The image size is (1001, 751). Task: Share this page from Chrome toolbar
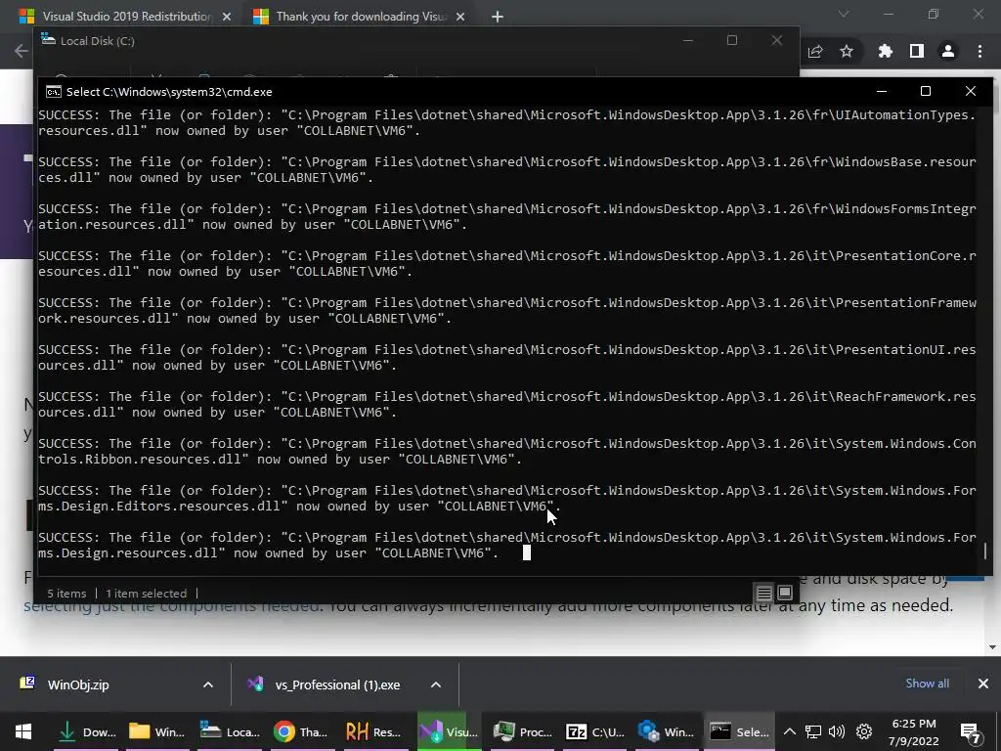tap(815, 51)
